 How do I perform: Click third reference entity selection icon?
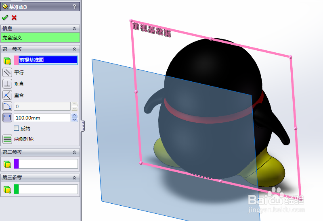[x=7, y=190]
